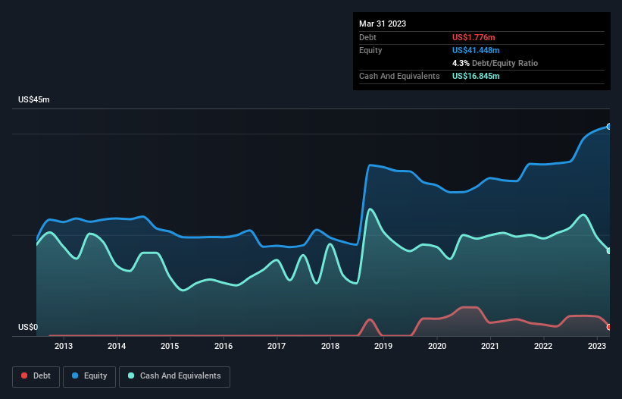Image resolution: width=622 pixels, height=399 pixels.
Task: Toggle the Equity series legend button
Action: [x=89, y=376]
